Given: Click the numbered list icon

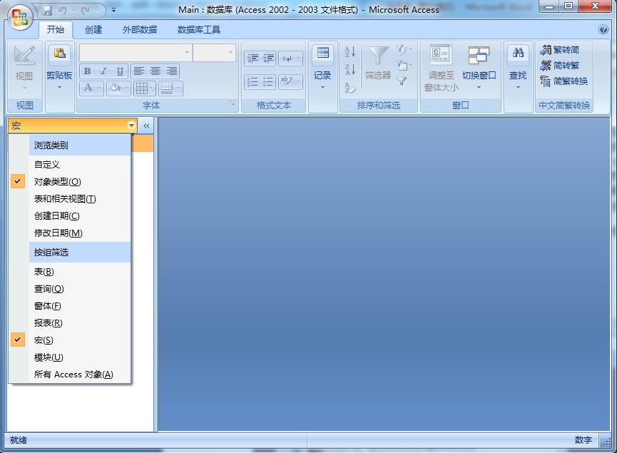Looking at the screenshot, I should click(x=253, y=82).
